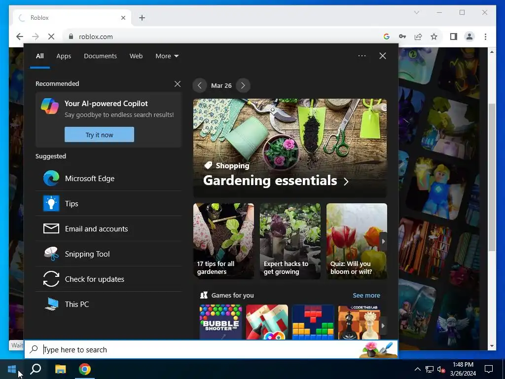Screen dimensions: 505x379
Task: Open a new Chrome tab
Action: 142,18
